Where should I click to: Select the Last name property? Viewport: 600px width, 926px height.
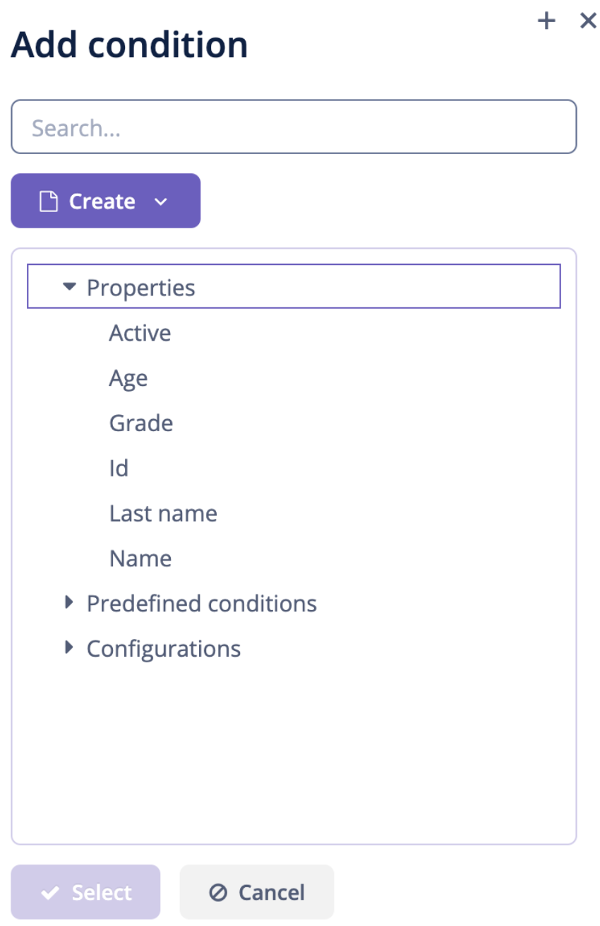163,513
